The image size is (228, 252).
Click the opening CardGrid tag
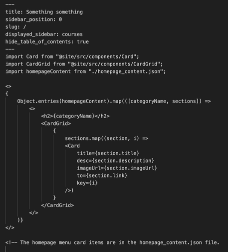(56, 123)
